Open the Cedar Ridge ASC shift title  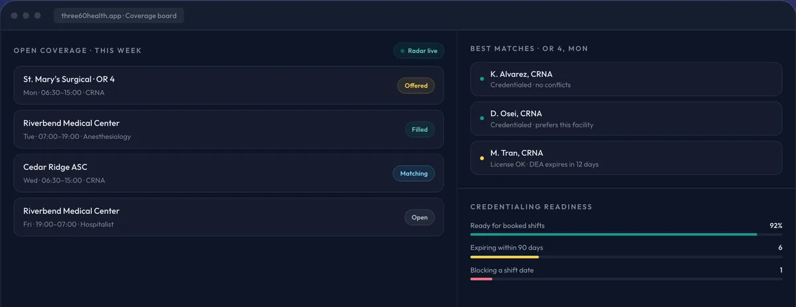point(55,167)
